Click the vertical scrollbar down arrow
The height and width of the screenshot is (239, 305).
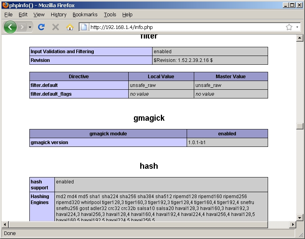click(299, 218)
